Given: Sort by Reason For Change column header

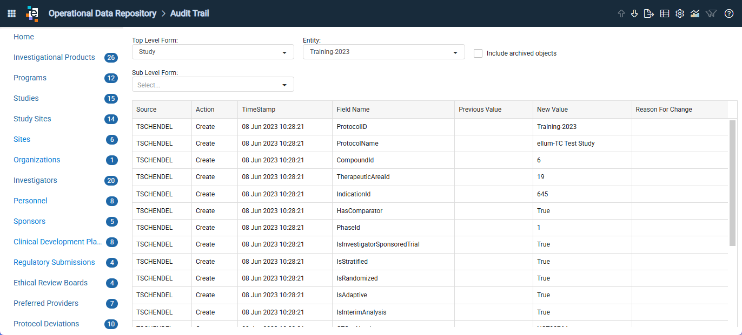Looking at the screenshot, I should [x=680, y=110].
